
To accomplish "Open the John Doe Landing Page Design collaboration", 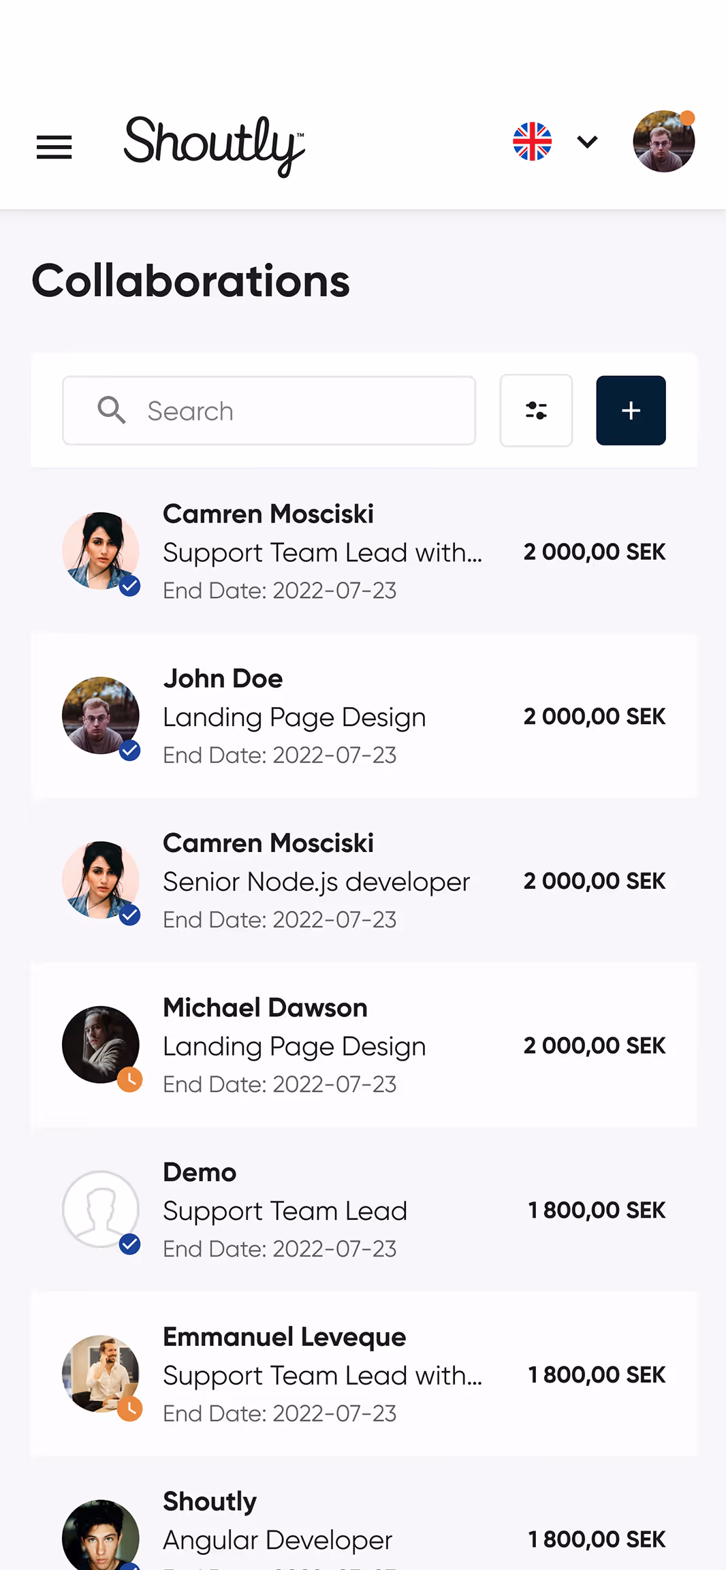I will coord(364,716).
